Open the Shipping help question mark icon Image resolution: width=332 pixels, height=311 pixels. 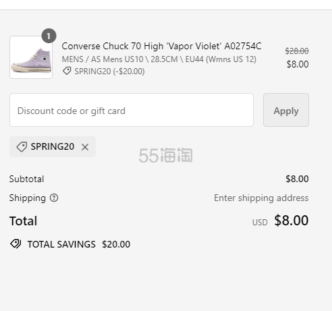(x=54, y=198)
